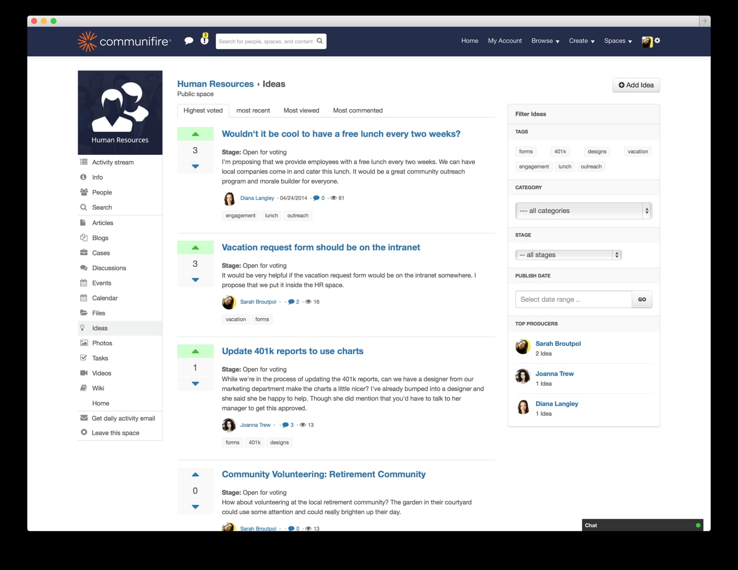
Task: Switch to the Most viewed tab
Action: [301, 110]
